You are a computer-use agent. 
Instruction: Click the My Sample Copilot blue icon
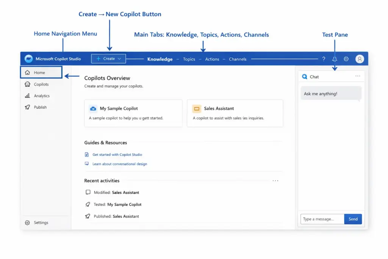tap(93, 108)
